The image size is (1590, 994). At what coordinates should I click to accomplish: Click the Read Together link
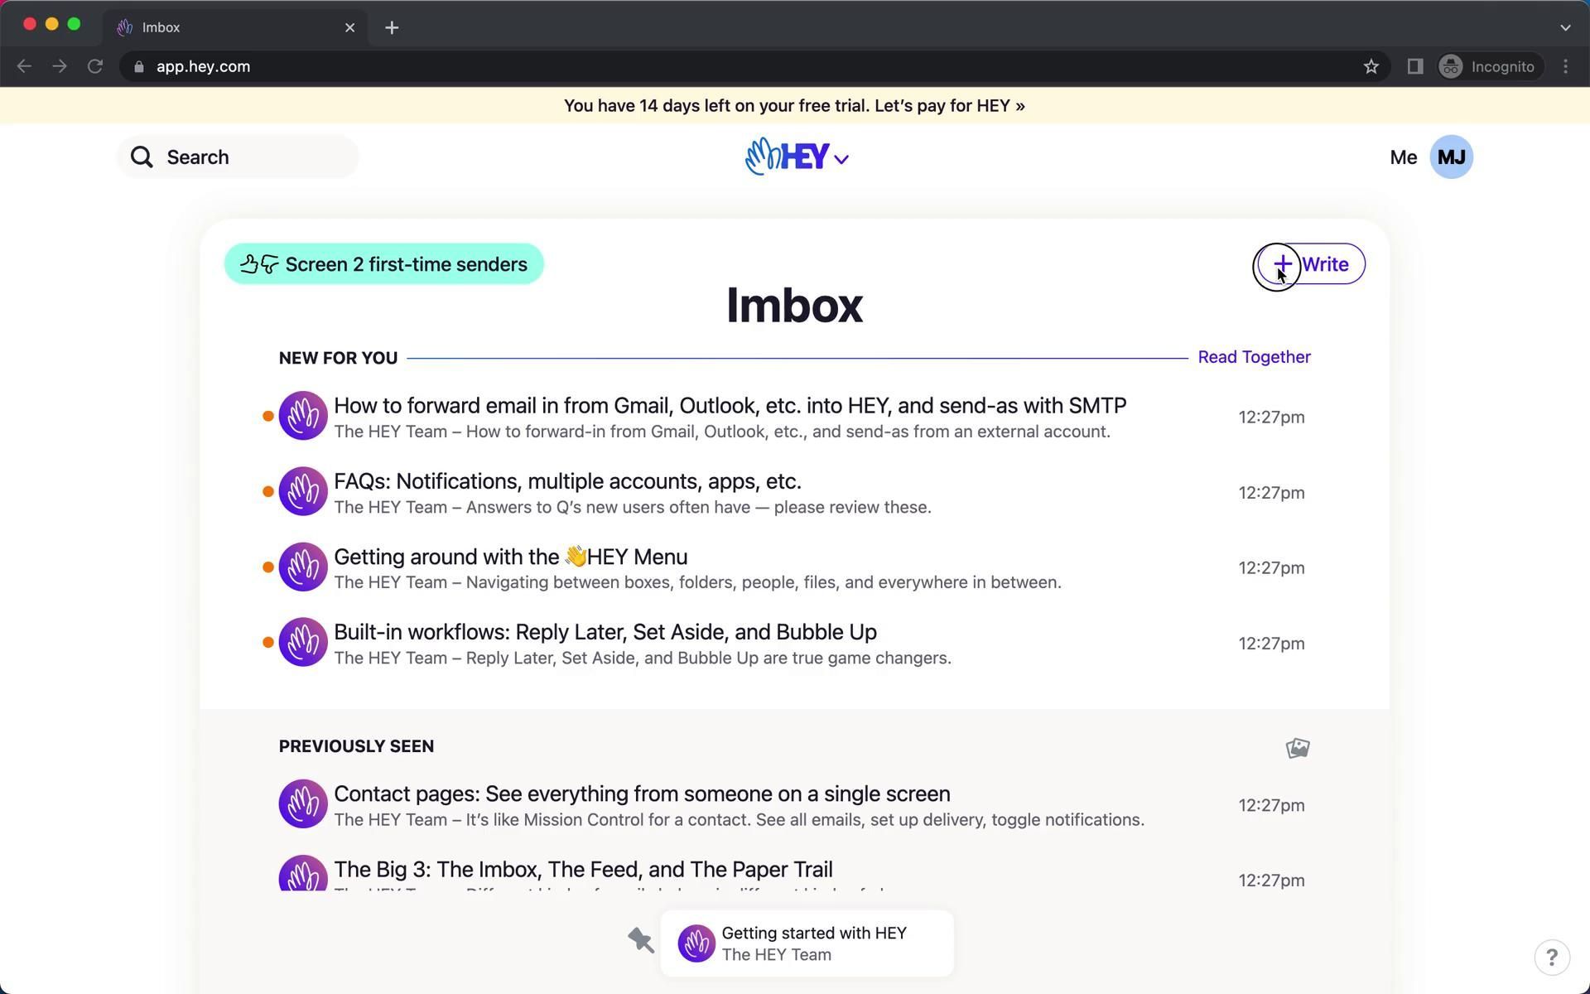[1254, 357]
